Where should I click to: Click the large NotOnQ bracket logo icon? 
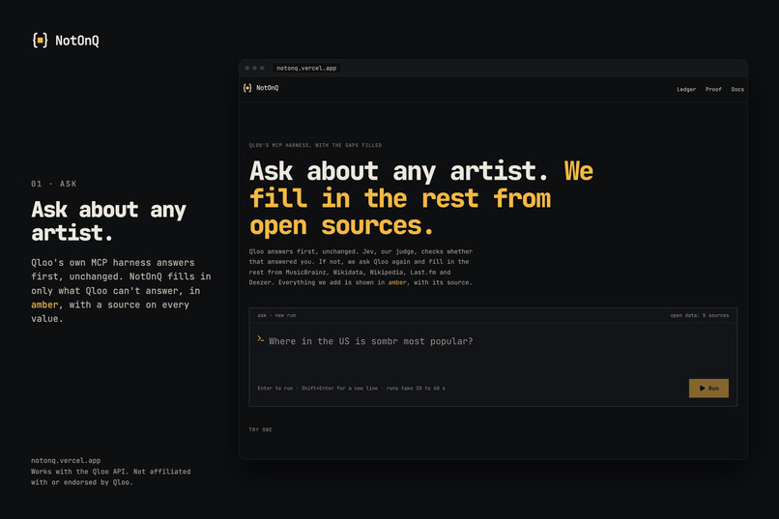pos(41,41)
